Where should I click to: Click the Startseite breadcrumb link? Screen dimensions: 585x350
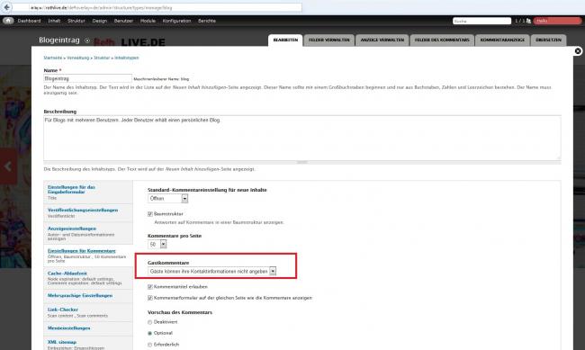53,58
